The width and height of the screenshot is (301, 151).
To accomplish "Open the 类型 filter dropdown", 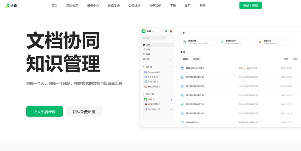I will coord(287,59).
